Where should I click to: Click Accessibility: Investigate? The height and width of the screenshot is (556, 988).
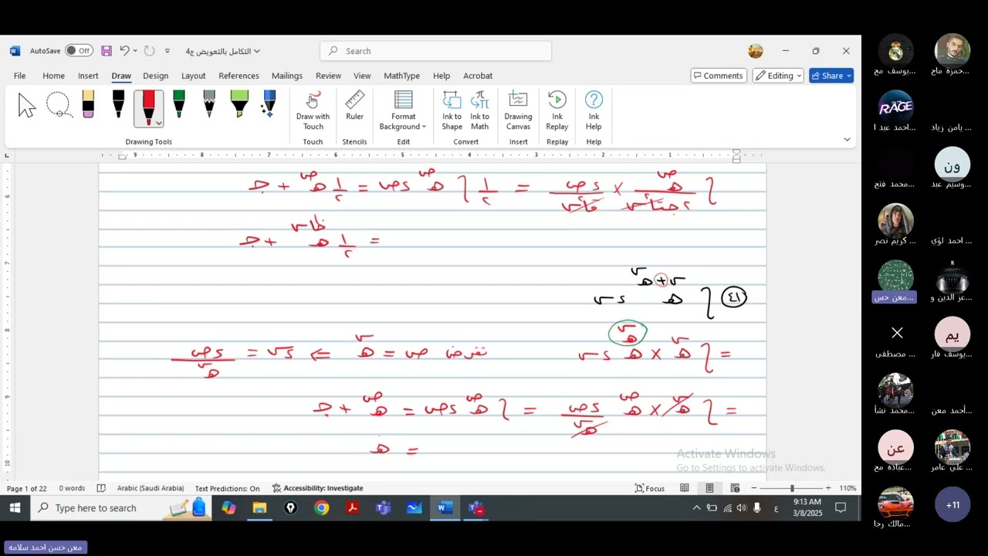pyautogui.click(x=317, y=488)
